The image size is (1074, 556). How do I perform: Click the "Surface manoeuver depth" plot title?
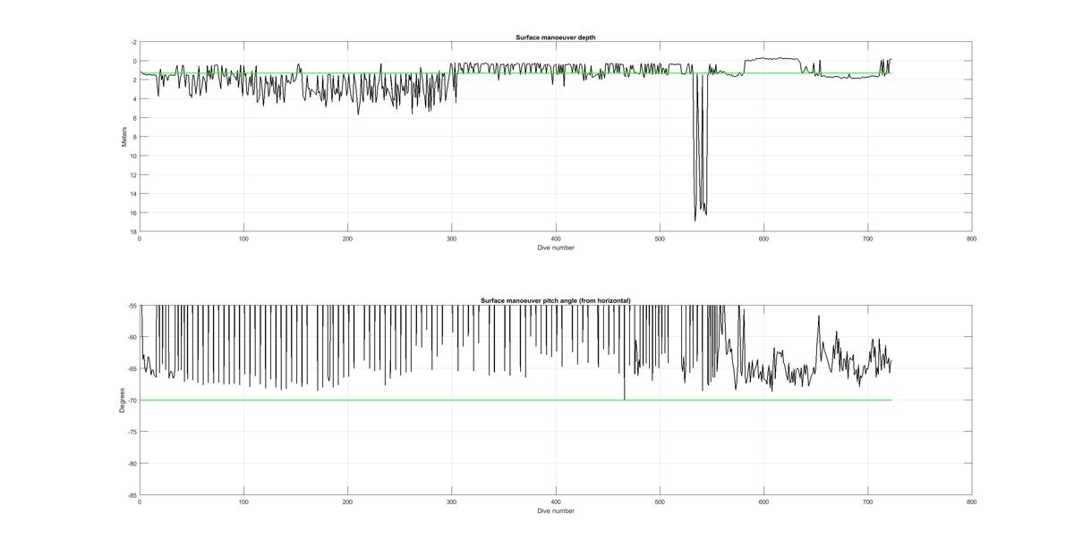555,38
